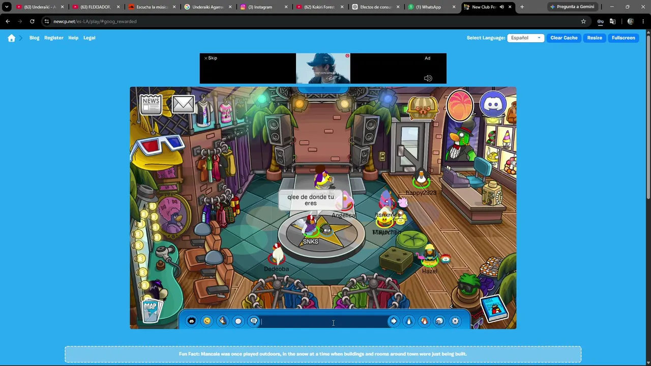Open the penguin actions menu
The width and height of the screenshot is (651, 366).
(223, 321)
